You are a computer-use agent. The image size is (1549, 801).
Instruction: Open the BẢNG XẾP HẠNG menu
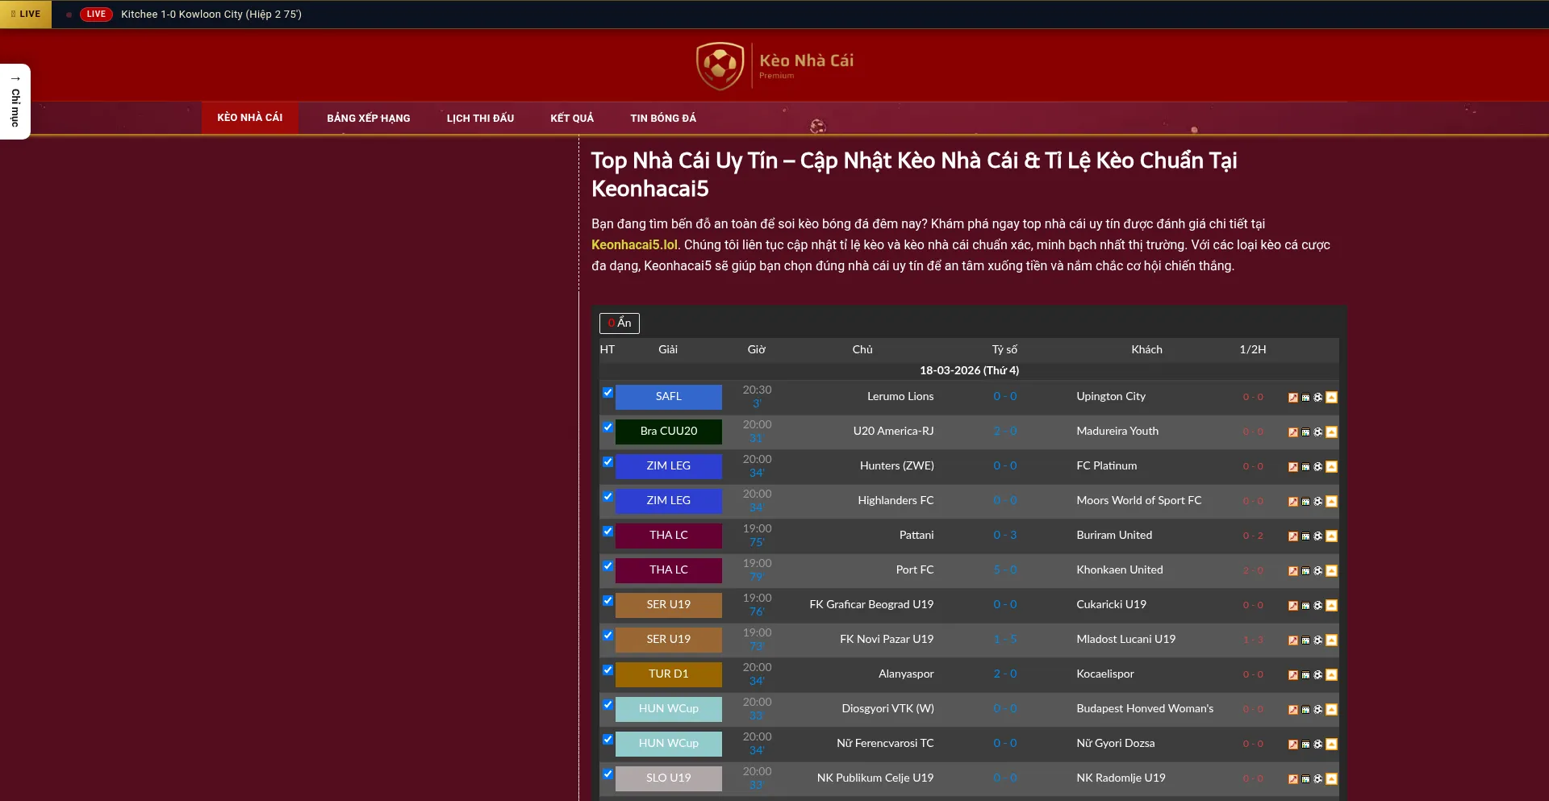(x=368, y=118)
